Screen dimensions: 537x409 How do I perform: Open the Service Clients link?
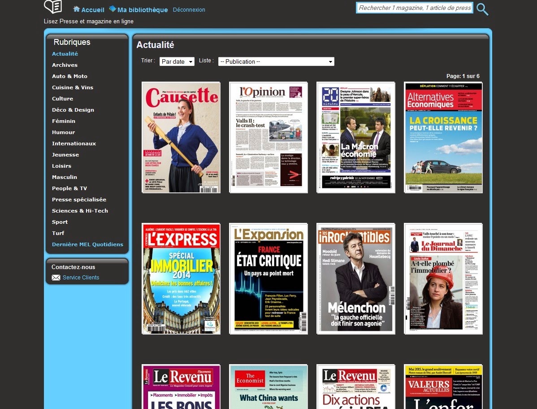[x=81, y=278]
